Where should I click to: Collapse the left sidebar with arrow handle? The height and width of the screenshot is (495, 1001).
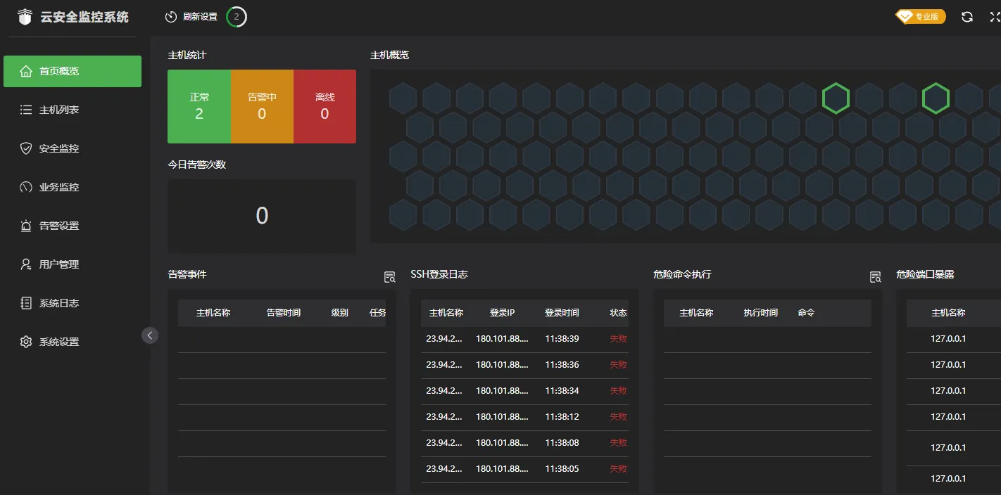tap(150, 335)
